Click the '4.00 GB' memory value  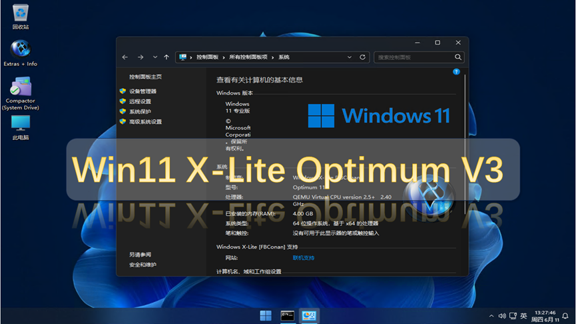click(x=303, y=214)
